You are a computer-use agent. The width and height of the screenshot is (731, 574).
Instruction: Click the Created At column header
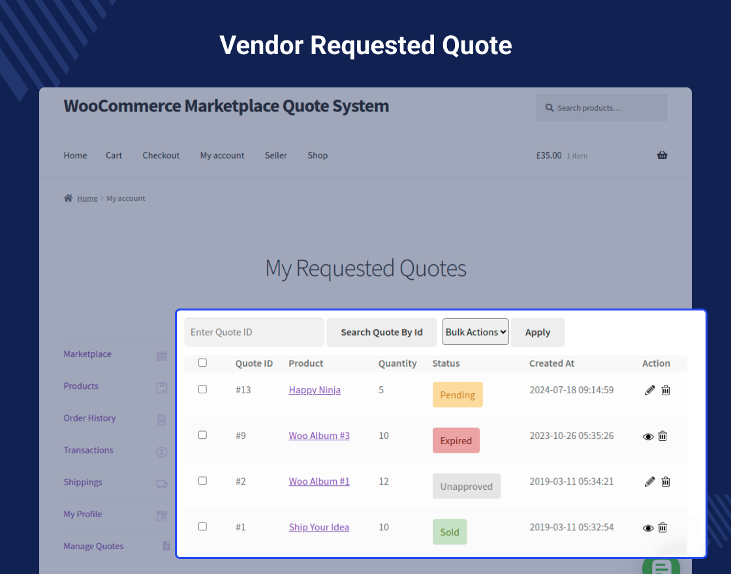pyautogui.click(x=552, y=363)
